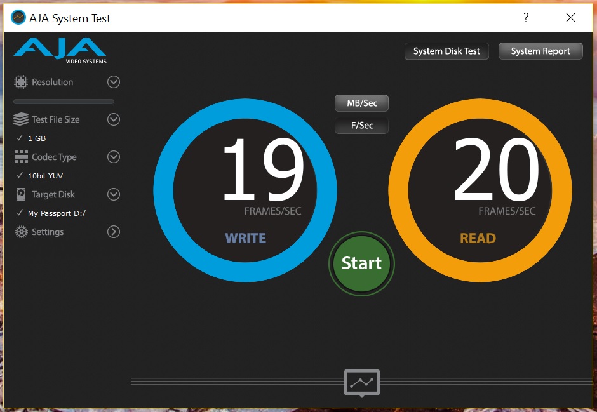Open help with the question mark button
Image resolution: width=597 pixels, height=412 pixels.
point(526,18)
